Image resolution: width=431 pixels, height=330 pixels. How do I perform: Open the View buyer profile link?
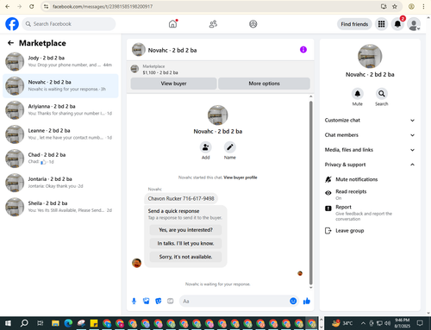pyautogui.click(x=240, y=177)
